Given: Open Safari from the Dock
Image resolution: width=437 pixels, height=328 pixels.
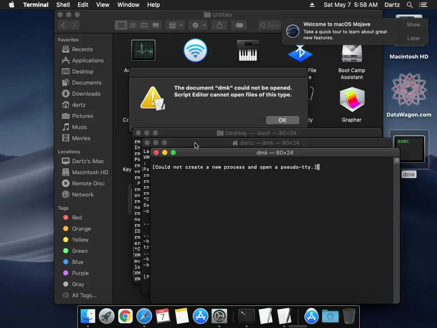Looking at the screenshot, I should 144,316.
